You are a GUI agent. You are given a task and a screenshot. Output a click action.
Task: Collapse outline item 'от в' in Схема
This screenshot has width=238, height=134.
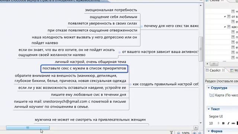[x=225, y=16]
